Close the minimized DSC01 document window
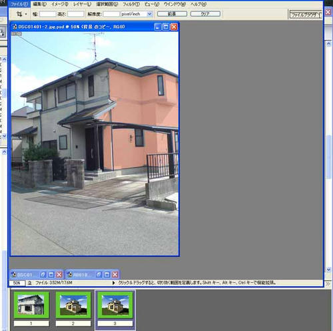The width and height of the screenshot is (333, 331). point(59,275)
